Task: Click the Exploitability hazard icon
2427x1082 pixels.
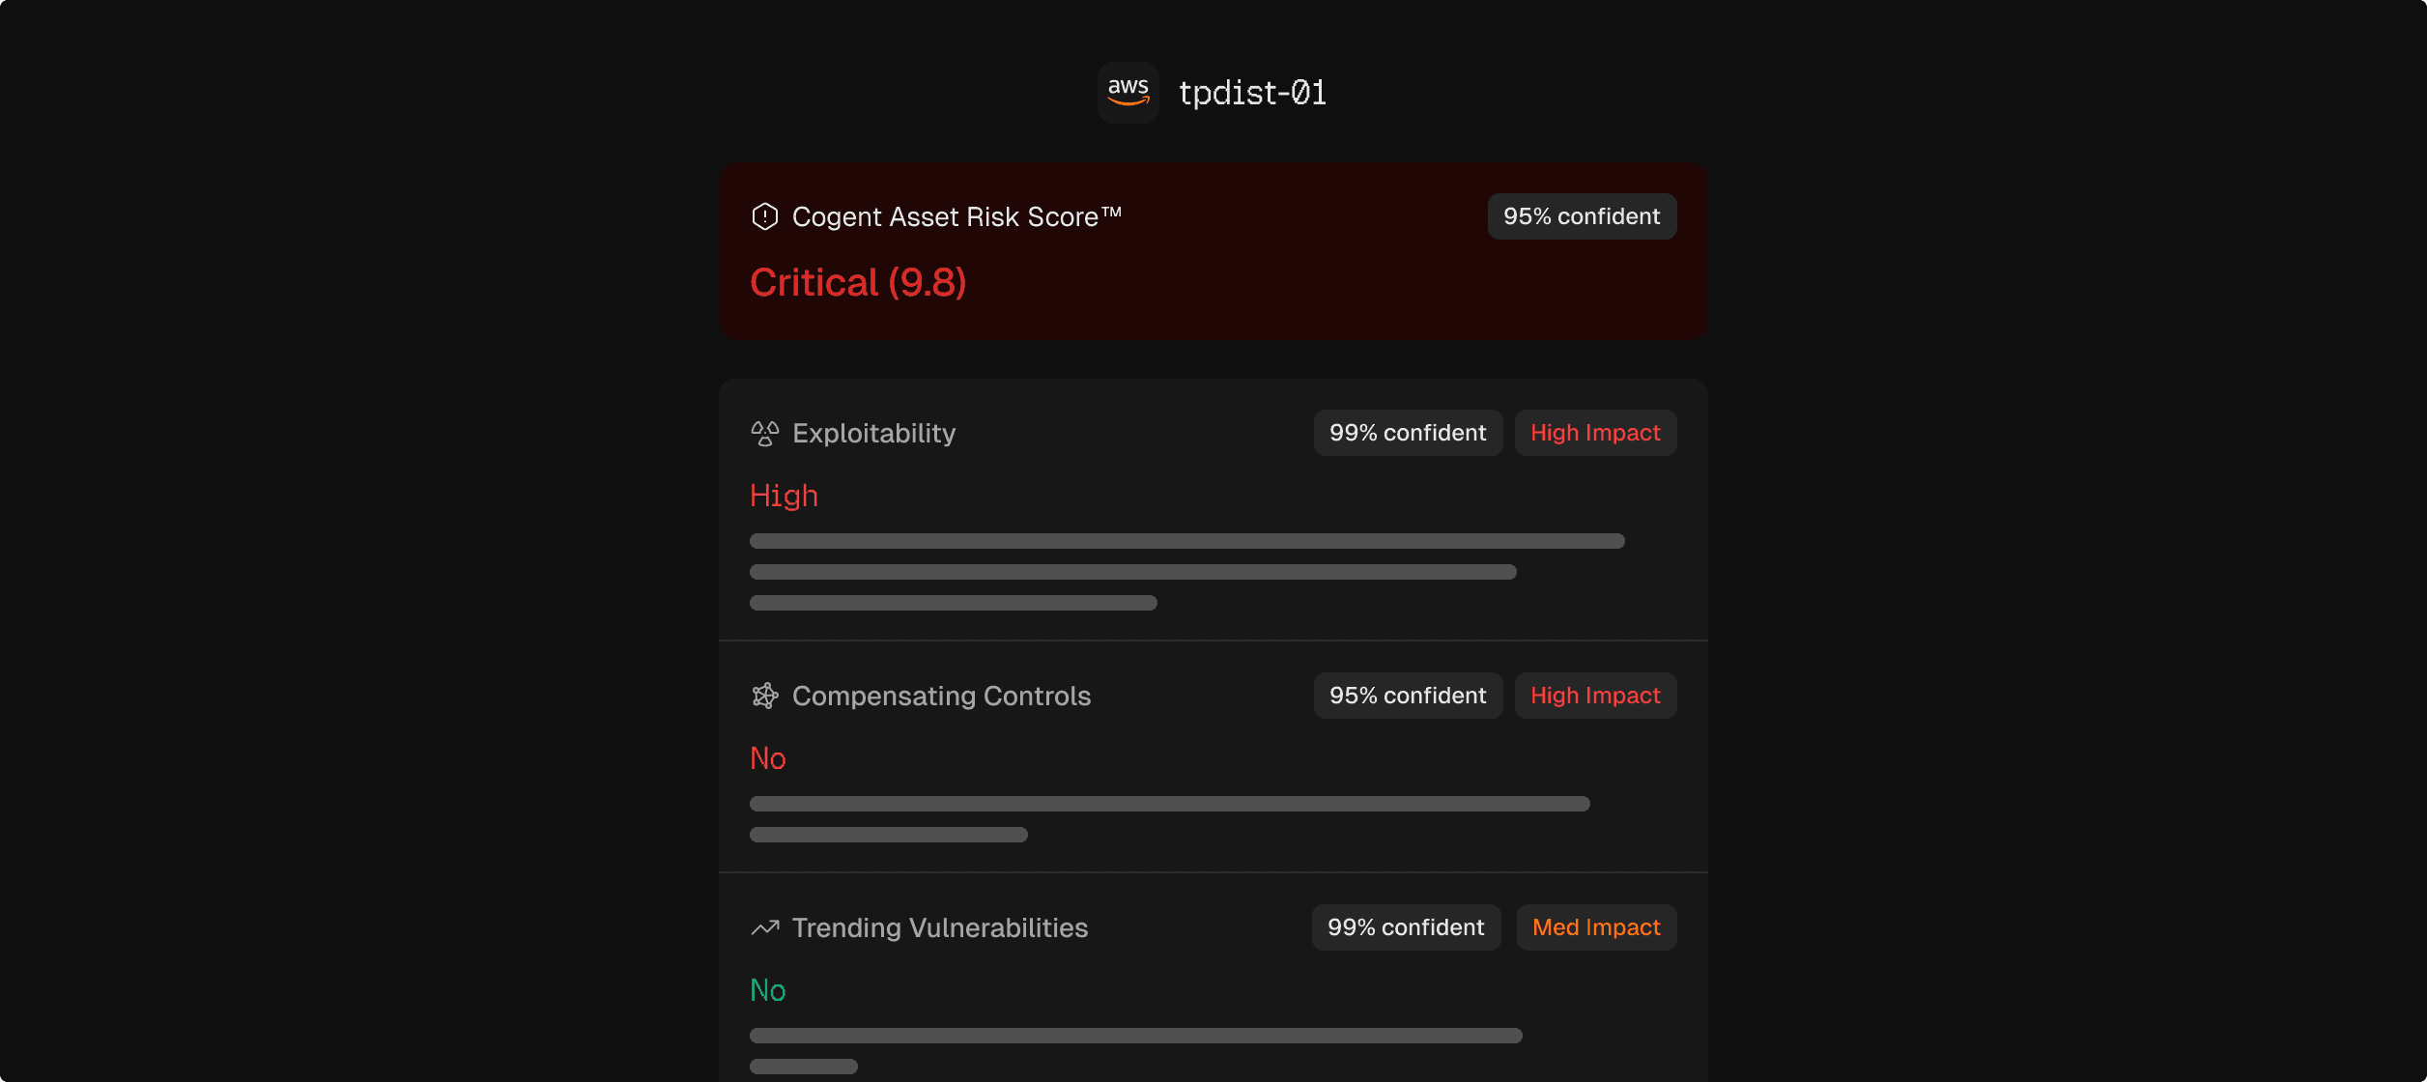Action: coord(764,434)
